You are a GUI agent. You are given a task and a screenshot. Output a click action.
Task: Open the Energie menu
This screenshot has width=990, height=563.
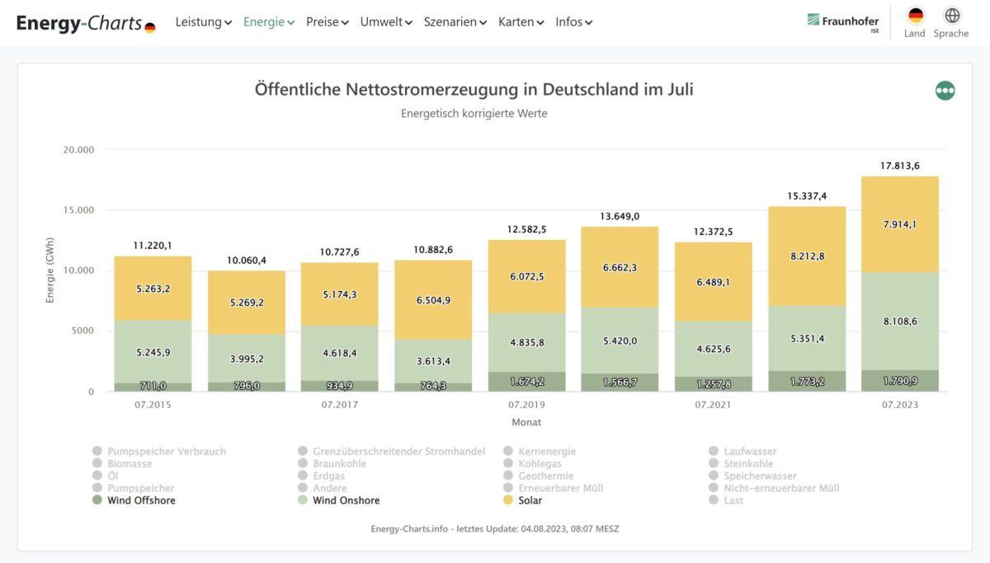point(269,22)
